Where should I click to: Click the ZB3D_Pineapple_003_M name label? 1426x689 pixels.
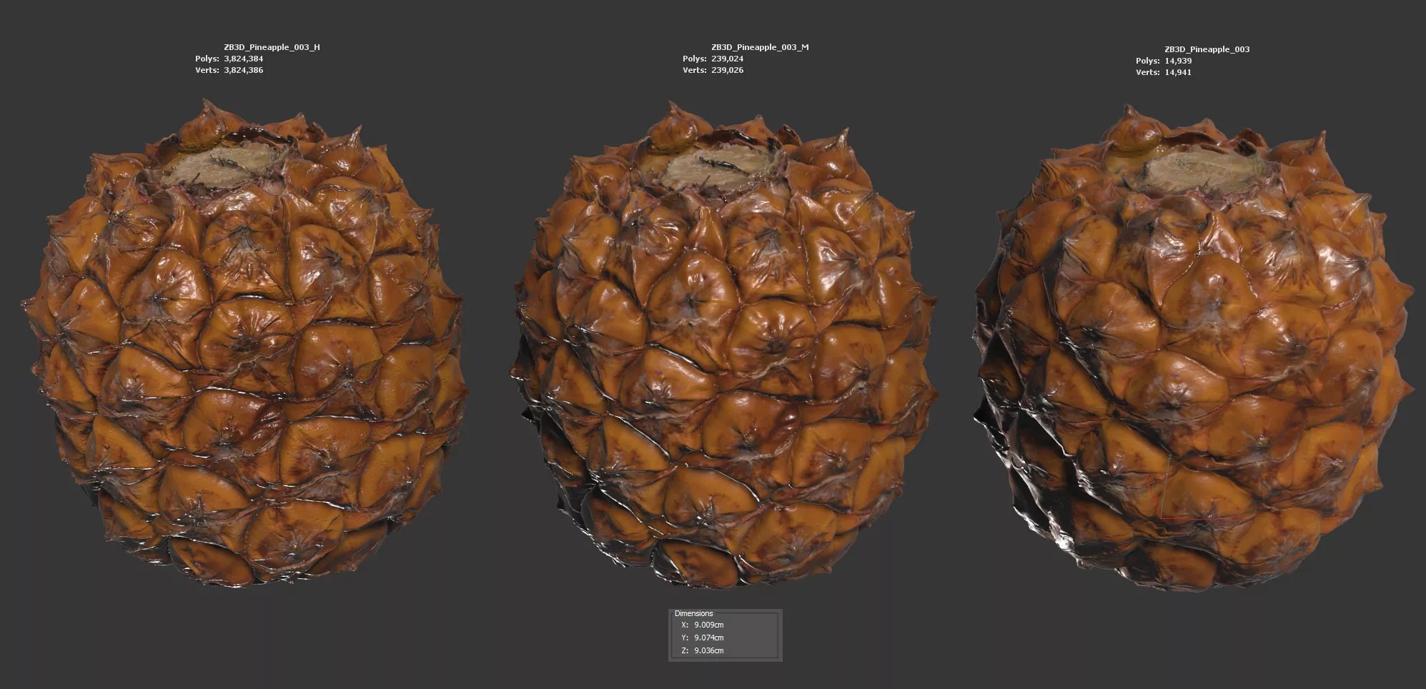click(760, 47)
